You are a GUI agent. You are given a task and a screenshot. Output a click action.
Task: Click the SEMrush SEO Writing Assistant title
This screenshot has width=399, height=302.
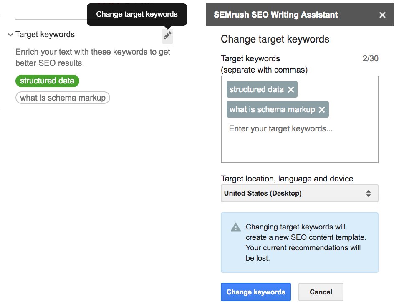tap(275, 15)
